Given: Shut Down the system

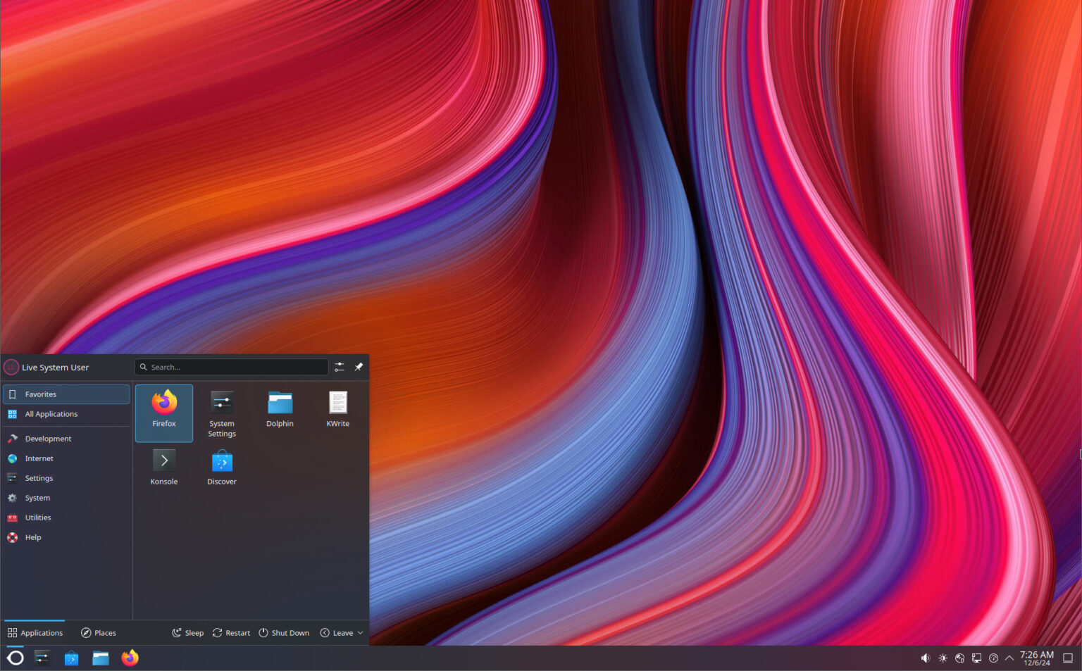Looking at the screenshot, I should (x=284, y=632).
